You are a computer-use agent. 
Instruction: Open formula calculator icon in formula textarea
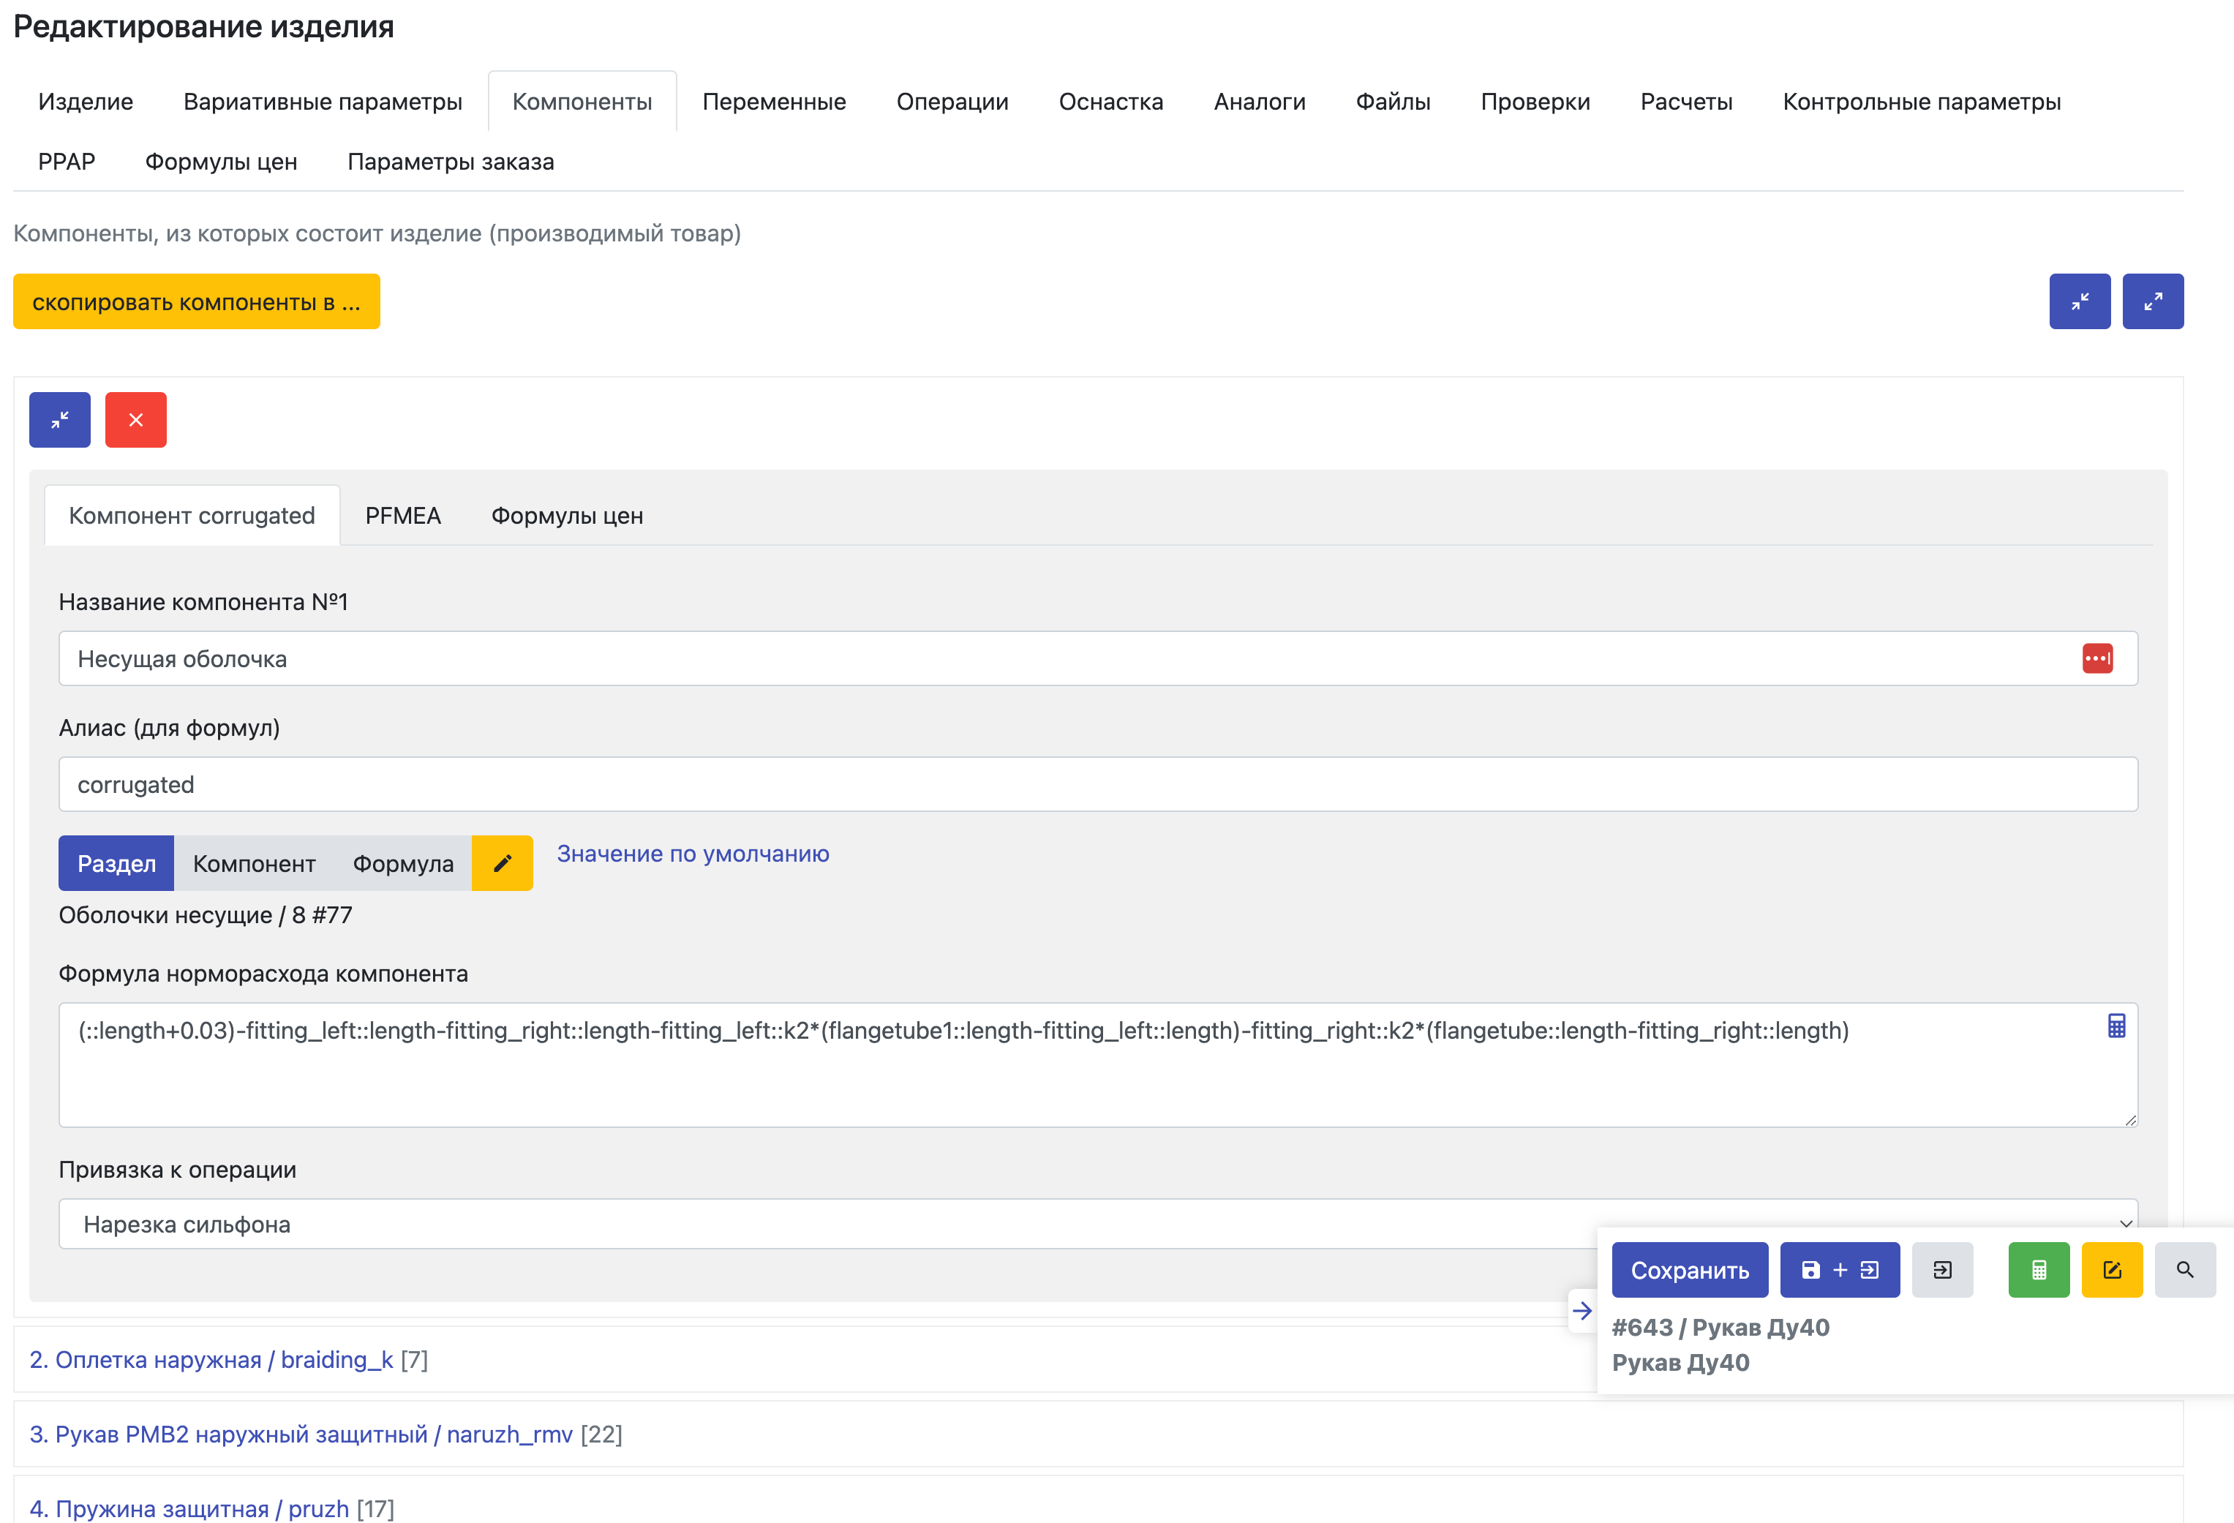point(2115,1026)
